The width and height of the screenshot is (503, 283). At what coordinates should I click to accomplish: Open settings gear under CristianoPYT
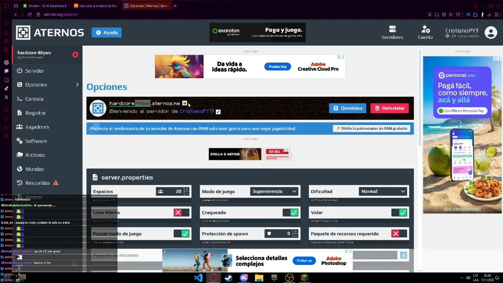tap(448, 36)
